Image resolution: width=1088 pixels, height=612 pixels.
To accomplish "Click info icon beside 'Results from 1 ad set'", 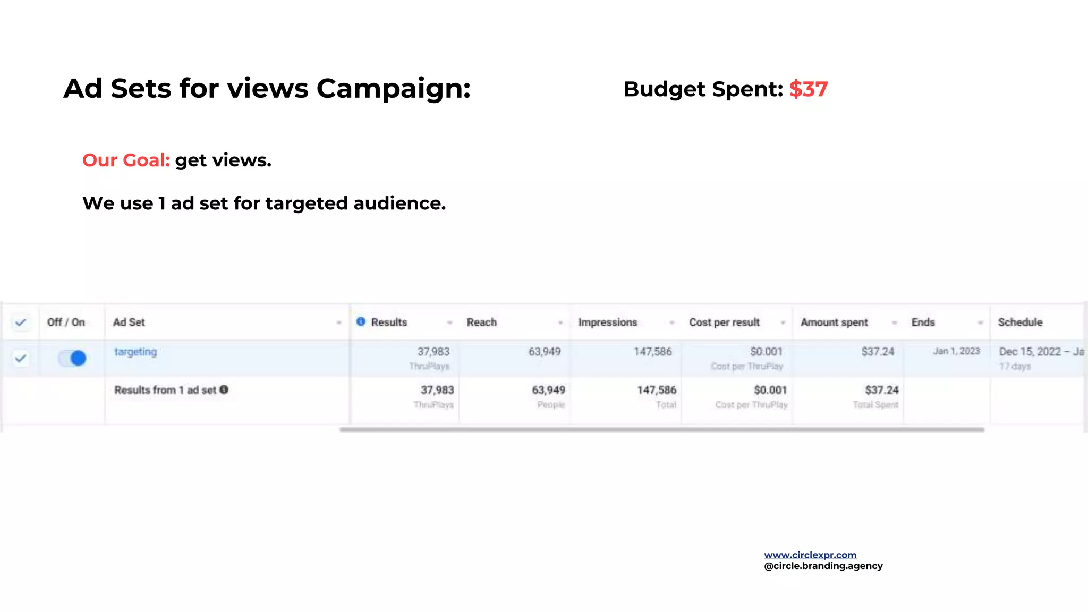I will coord(224,389).
